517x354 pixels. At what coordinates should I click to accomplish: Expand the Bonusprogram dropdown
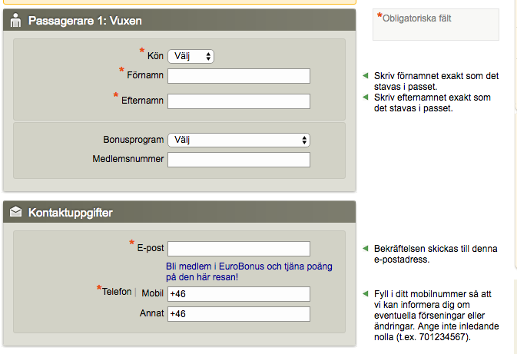click(x=238, y=140)
